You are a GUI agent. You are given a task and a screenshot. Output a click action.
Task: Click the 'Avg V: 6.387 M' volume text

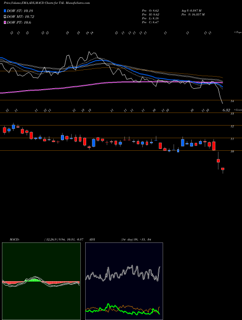coord(191,11)
